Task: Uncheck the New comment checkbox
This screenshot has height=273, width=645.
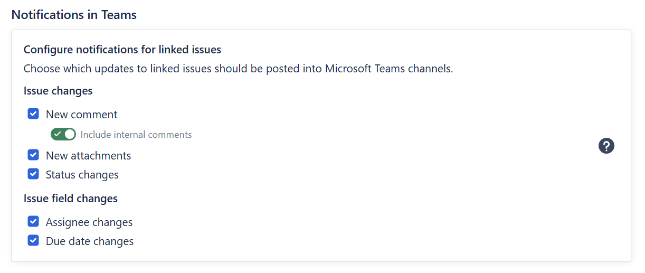Action: click(33, 114)
